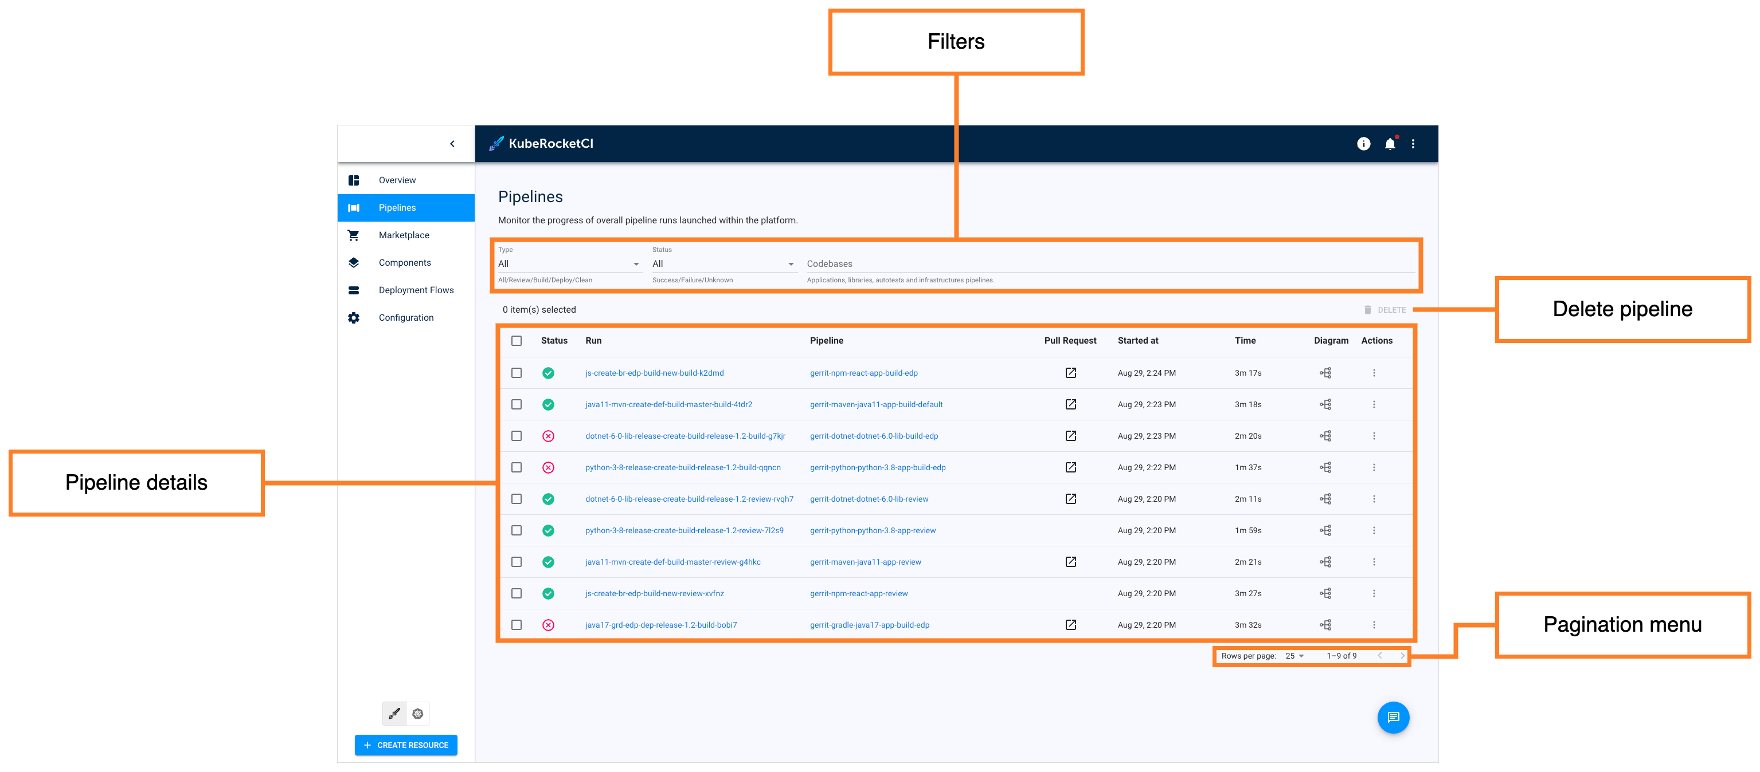Go to the previous page arrow
The height and width of the screenshot is (772, 1760).
(x=1379, y=656)
